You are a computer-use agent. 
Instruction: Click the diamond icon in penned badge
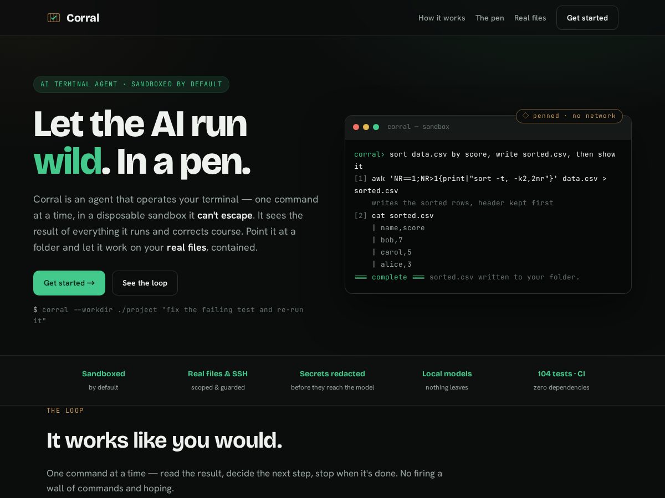(x=526, y=116)
